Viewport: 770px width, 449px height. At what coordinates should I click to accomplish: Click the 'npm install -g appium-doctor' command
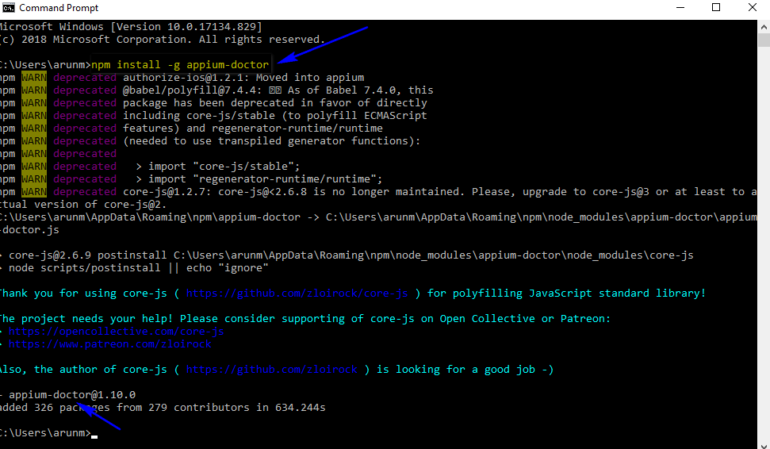click(x=180, y=65)
